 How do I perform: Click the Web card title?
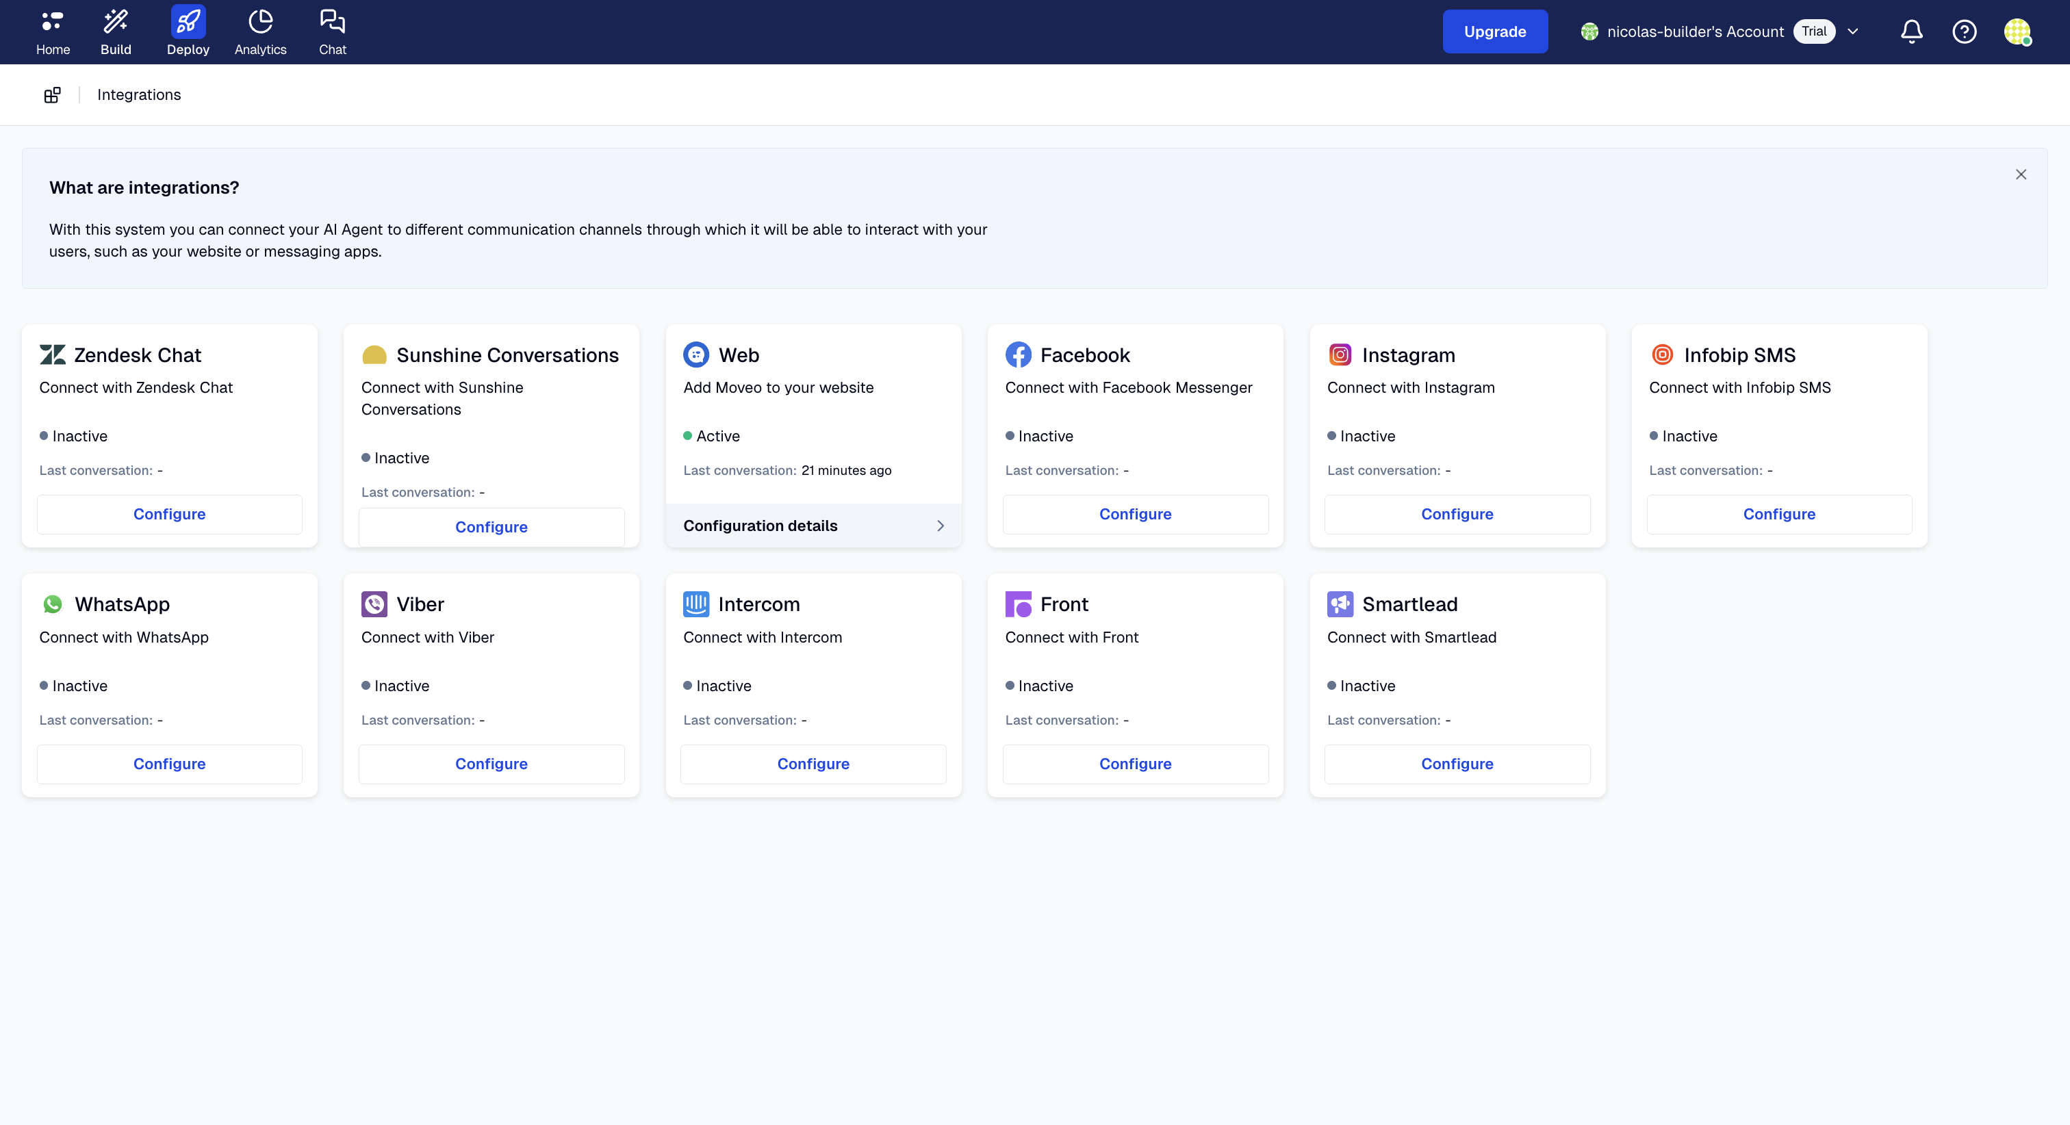pos(739,355)
